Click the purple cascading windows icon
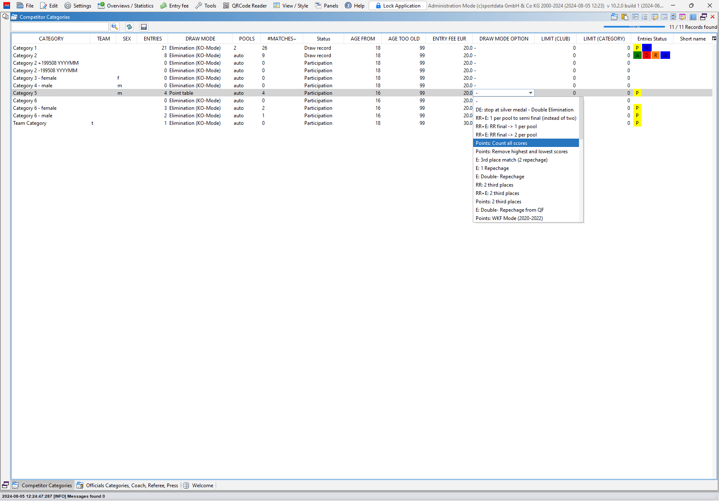 (x=704, y=17)
